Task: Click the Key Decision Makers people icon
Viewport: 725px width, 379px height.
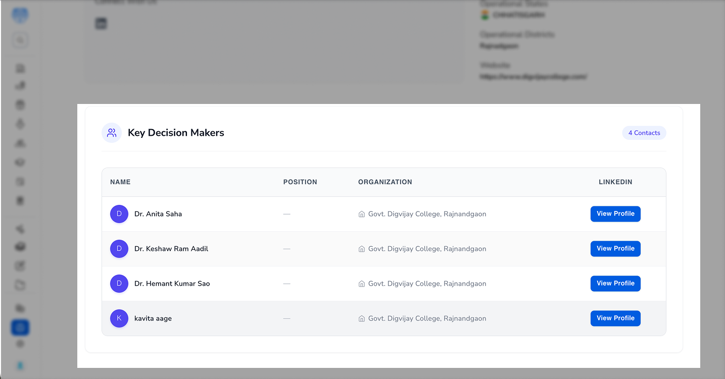Action: click(111, 133)
